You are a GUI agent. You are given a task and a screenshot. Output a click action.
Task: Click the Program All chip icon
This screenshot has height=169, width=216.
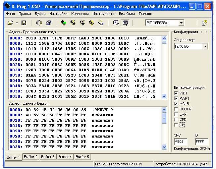[x=73, y=23]
